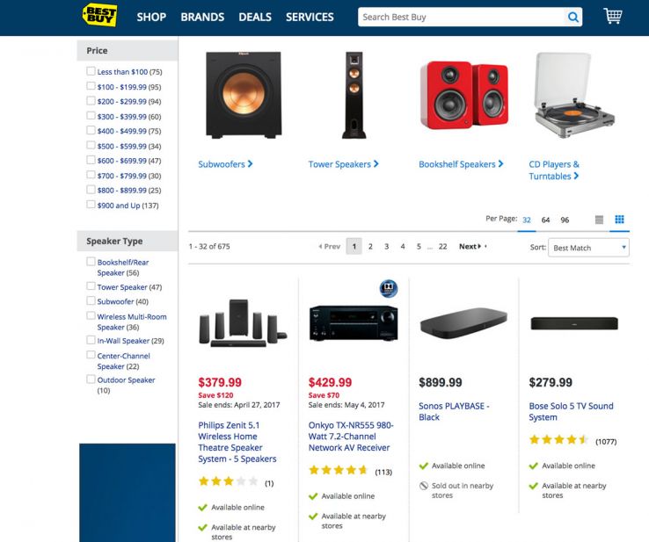Open the DEALS menu

pyautogui.click(x=255, y=17)
